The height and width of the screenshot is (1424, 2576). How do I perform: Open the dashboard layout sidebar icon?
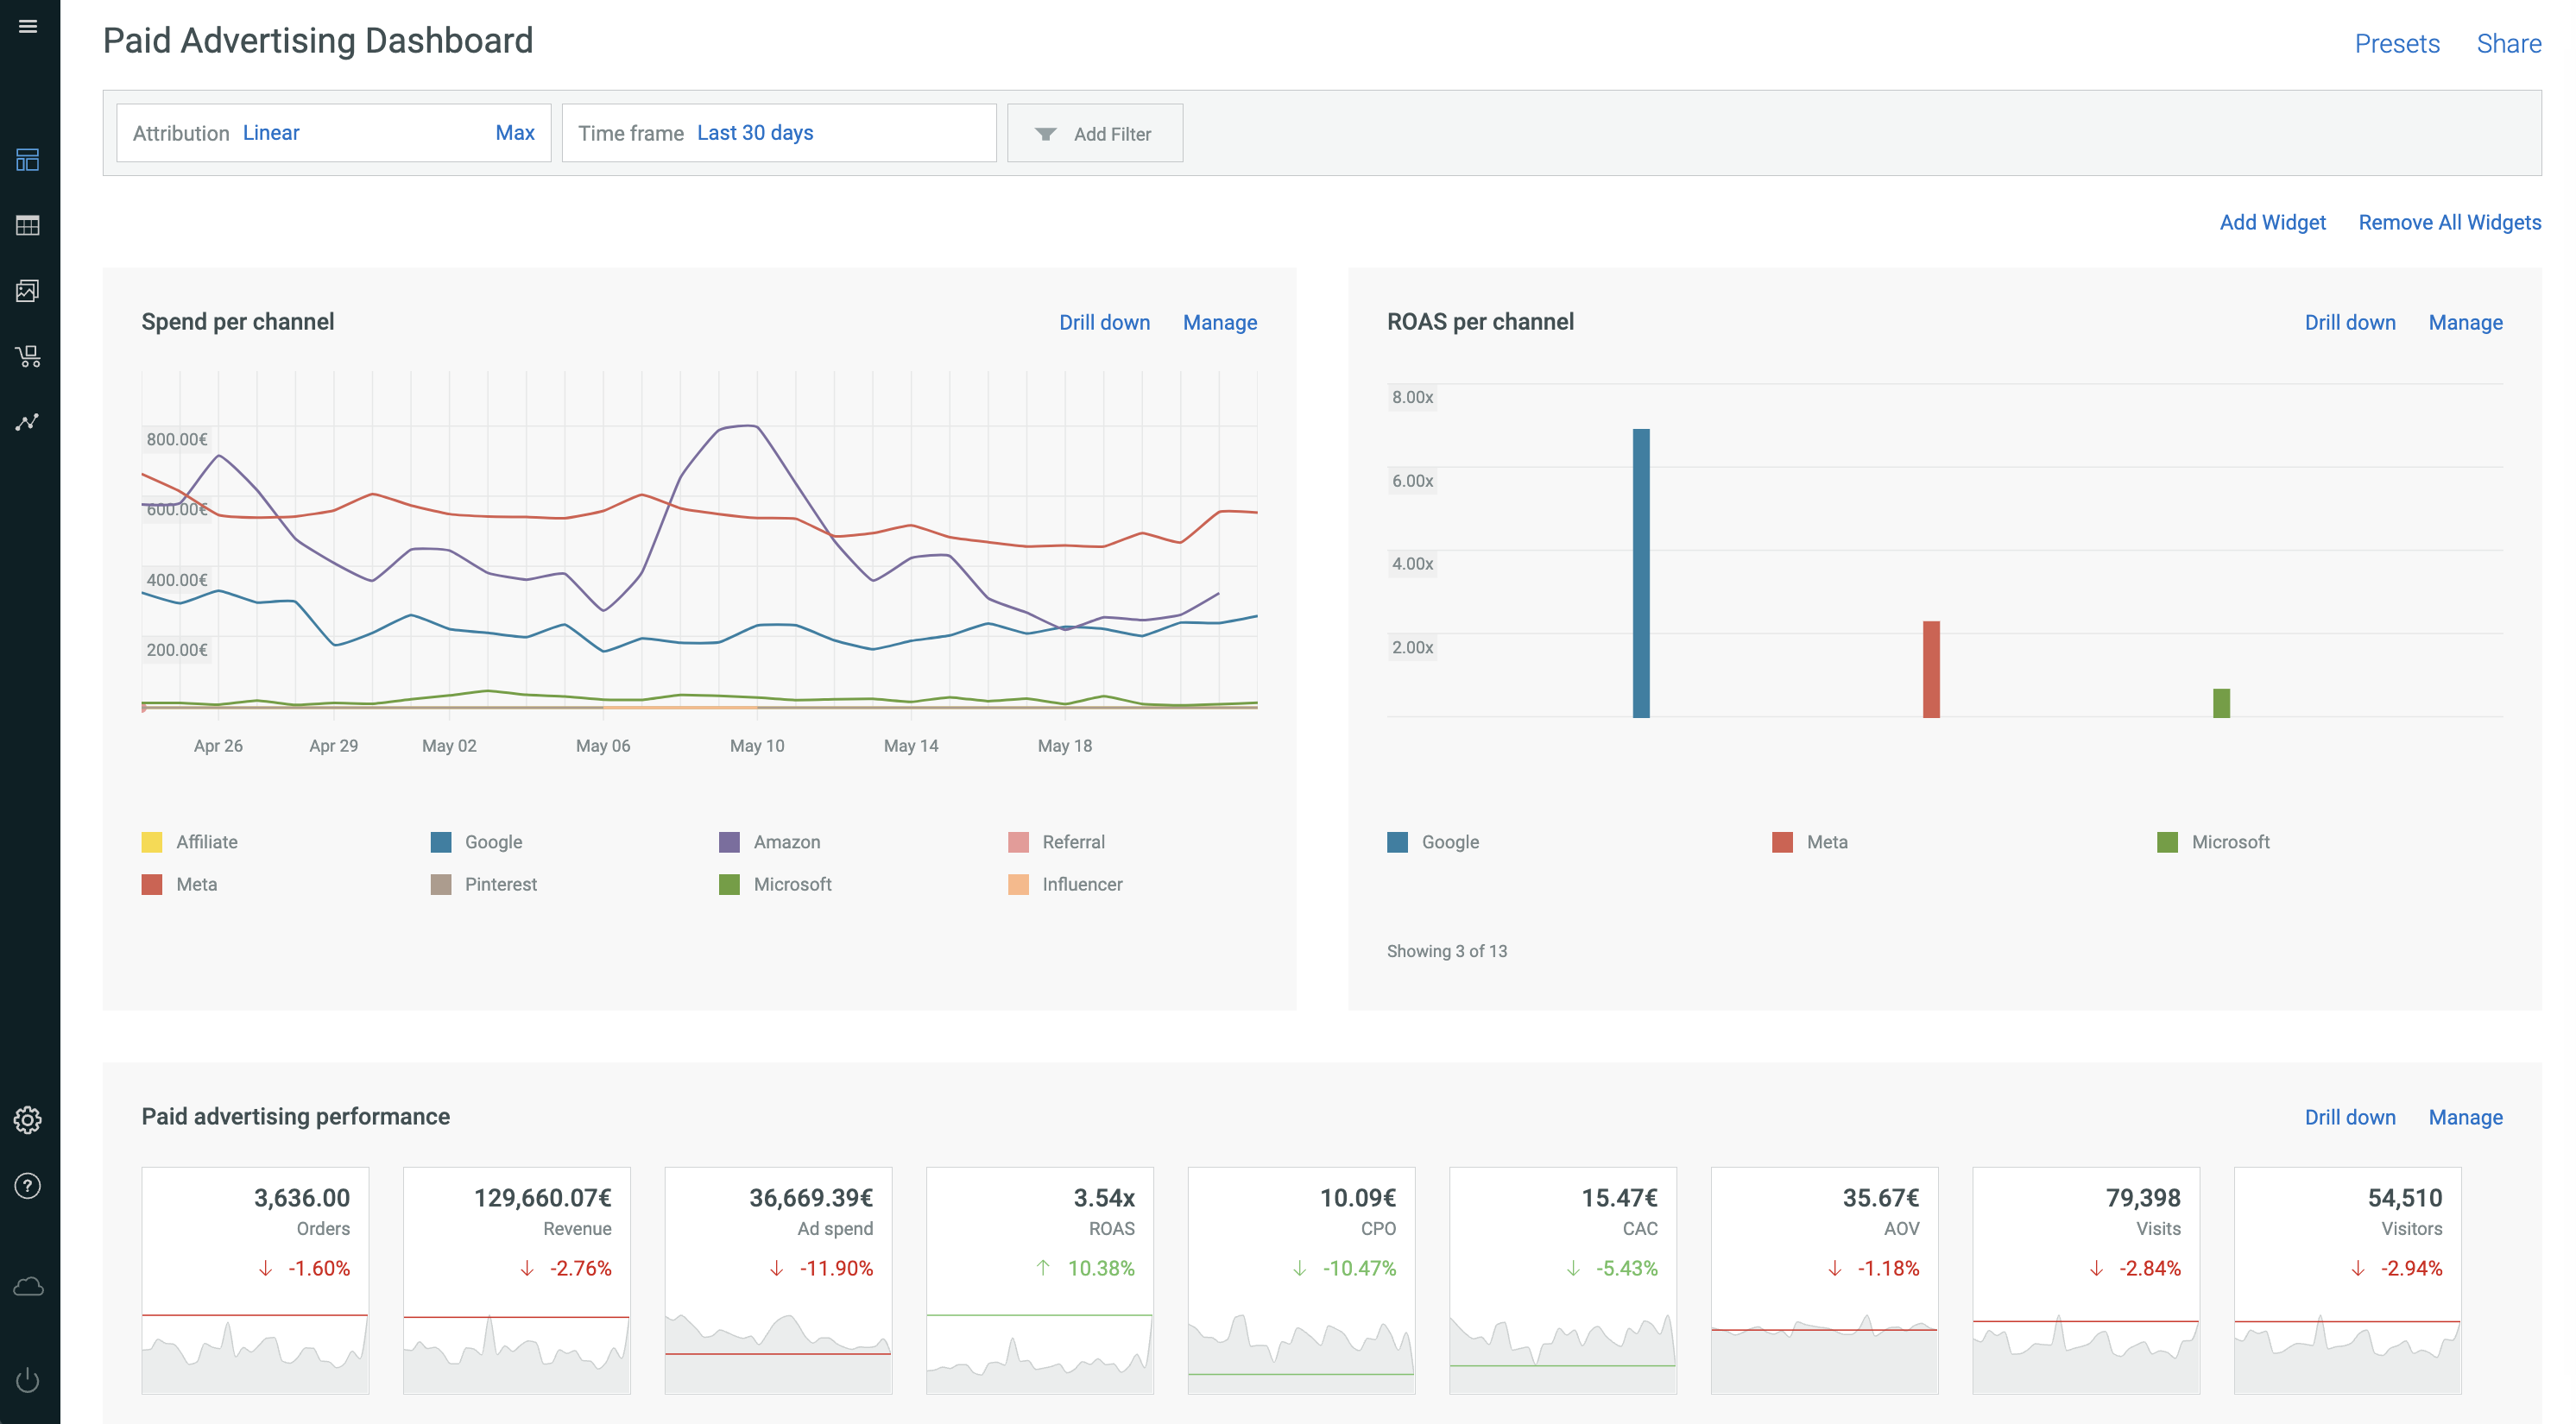28,160
